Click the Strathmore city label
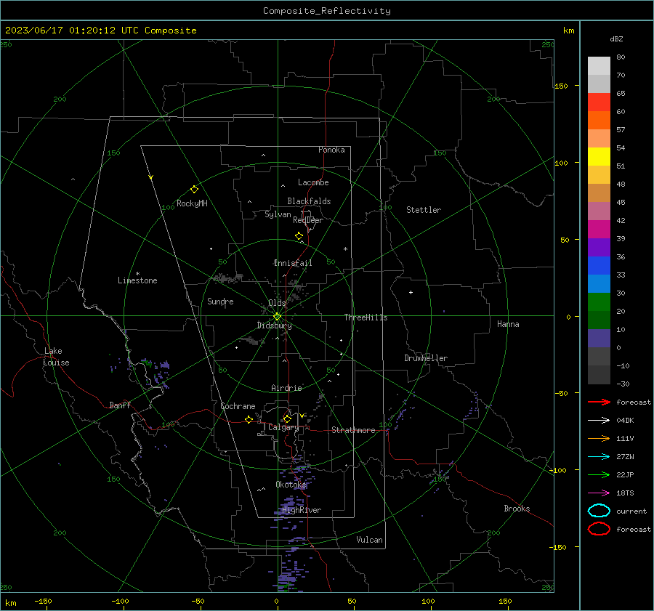 click(x=353, y=430)
